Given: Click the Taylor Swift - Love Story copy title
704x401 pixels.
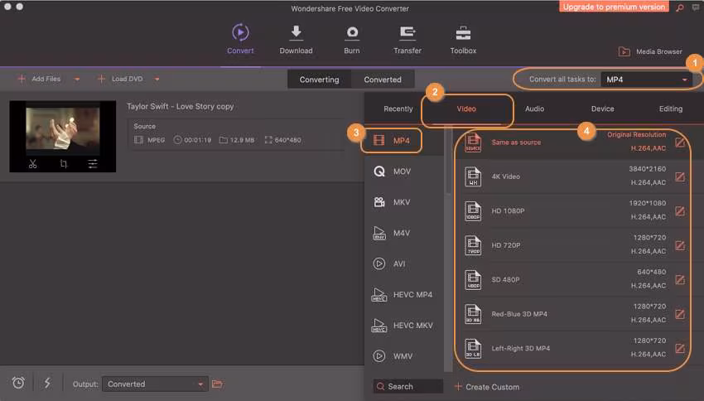Looking at the screenshot, I should tap(180, 106).
